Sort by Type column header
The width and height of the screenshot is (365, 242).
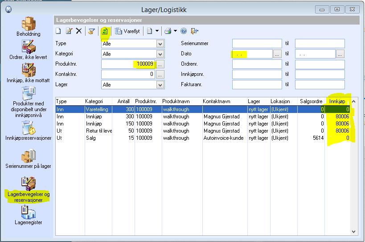point(70,101)
